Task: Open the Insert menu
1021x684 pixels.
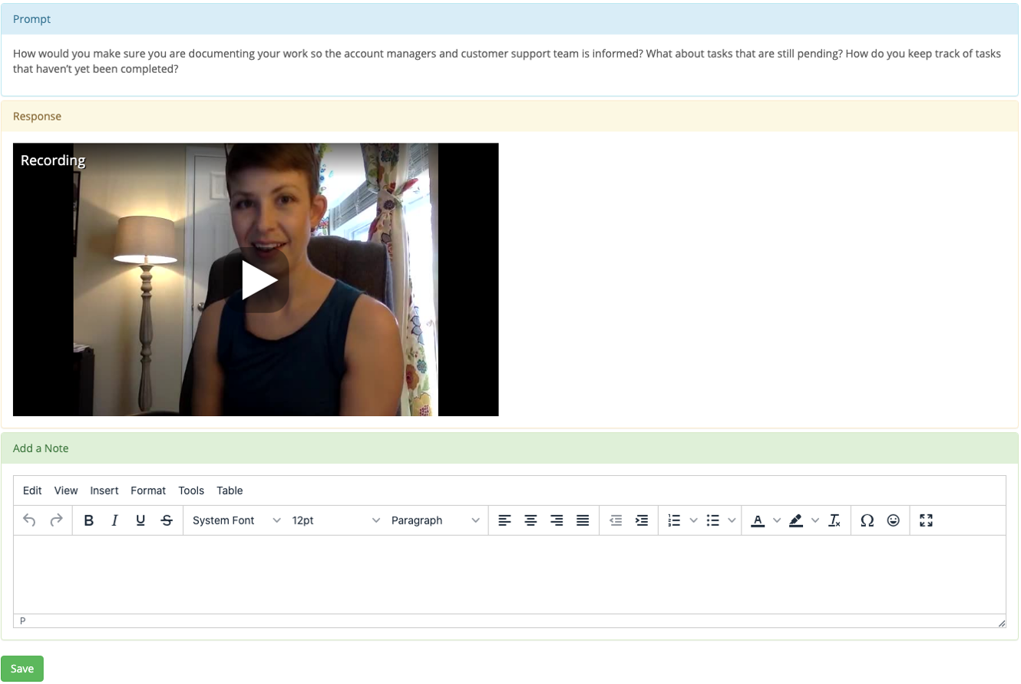Action: 104,491
